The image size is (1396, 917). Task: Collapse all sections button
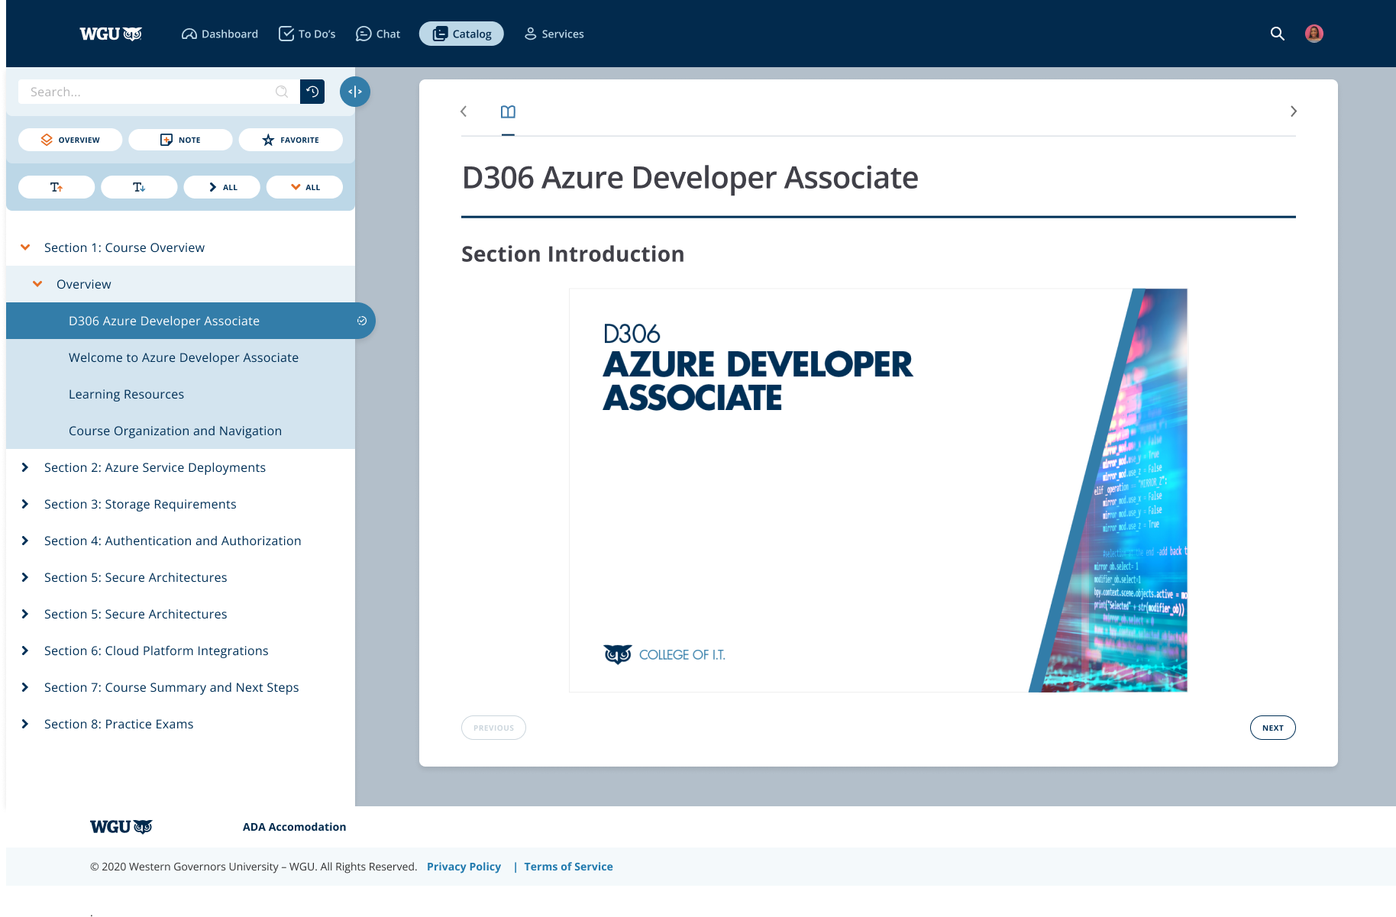click(221, 187)
